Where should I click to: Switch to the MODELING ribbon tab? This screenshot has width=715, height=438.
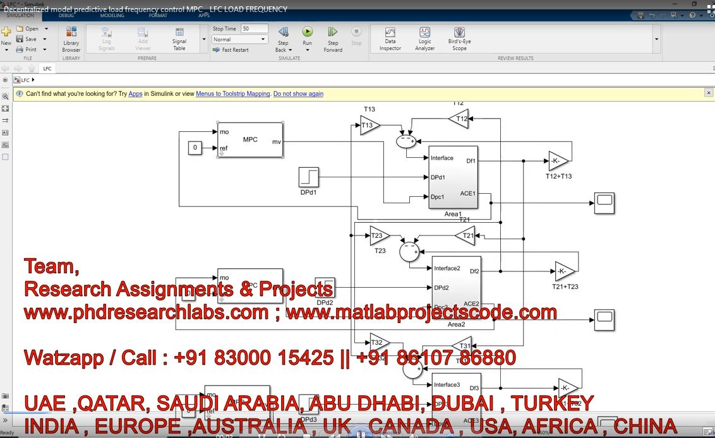[x=112, y=16]
